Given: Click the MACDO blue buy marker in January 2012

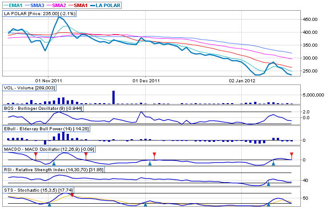Looking at the screenshot, I should click(273, 163).
